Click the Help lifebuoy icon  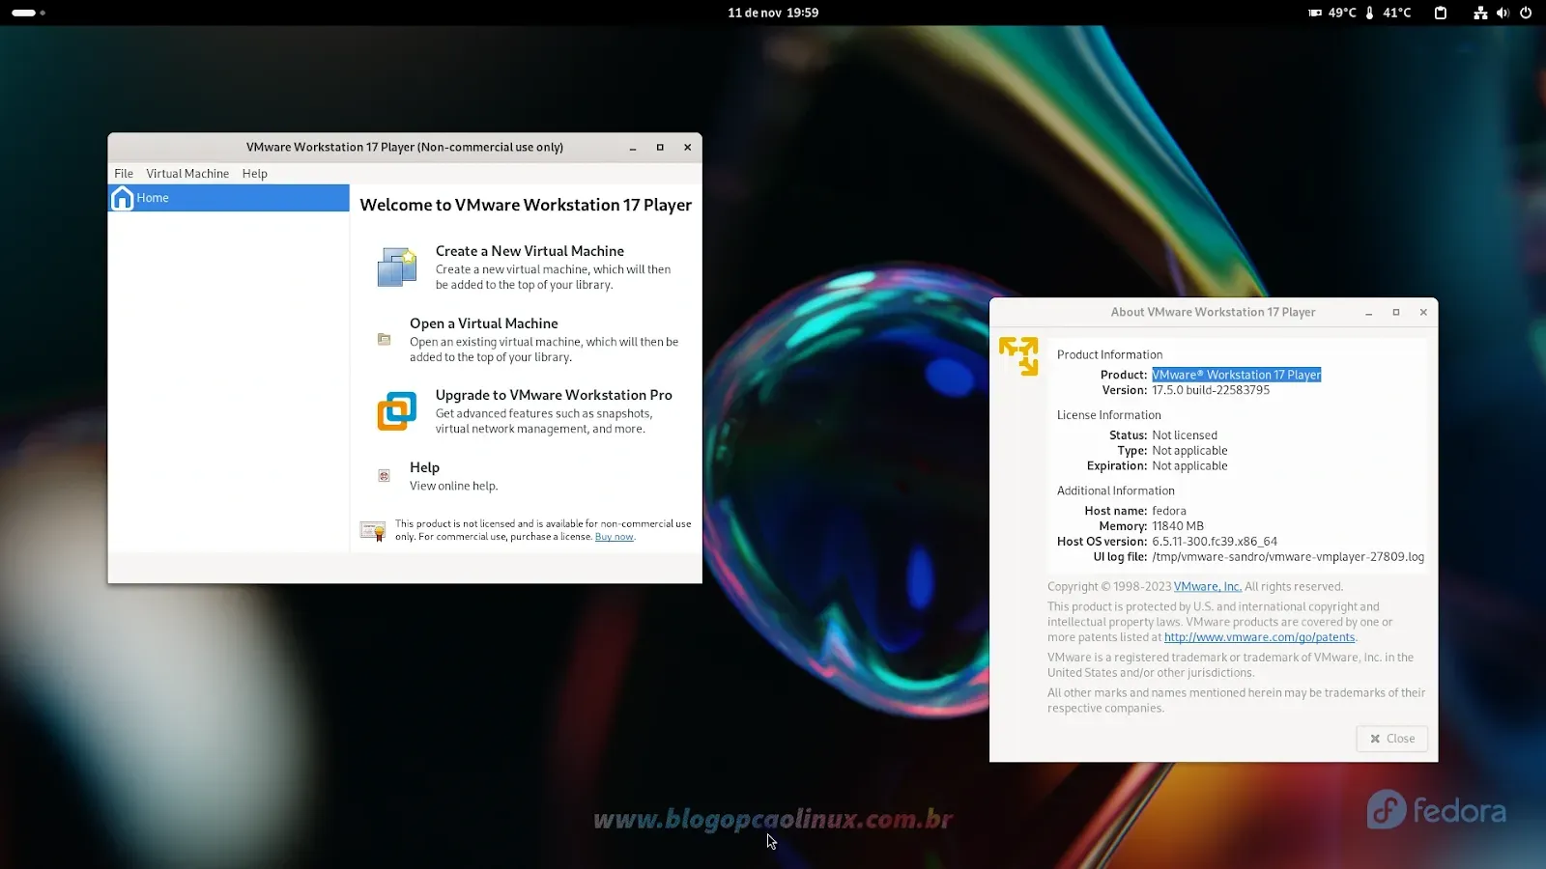384,475
